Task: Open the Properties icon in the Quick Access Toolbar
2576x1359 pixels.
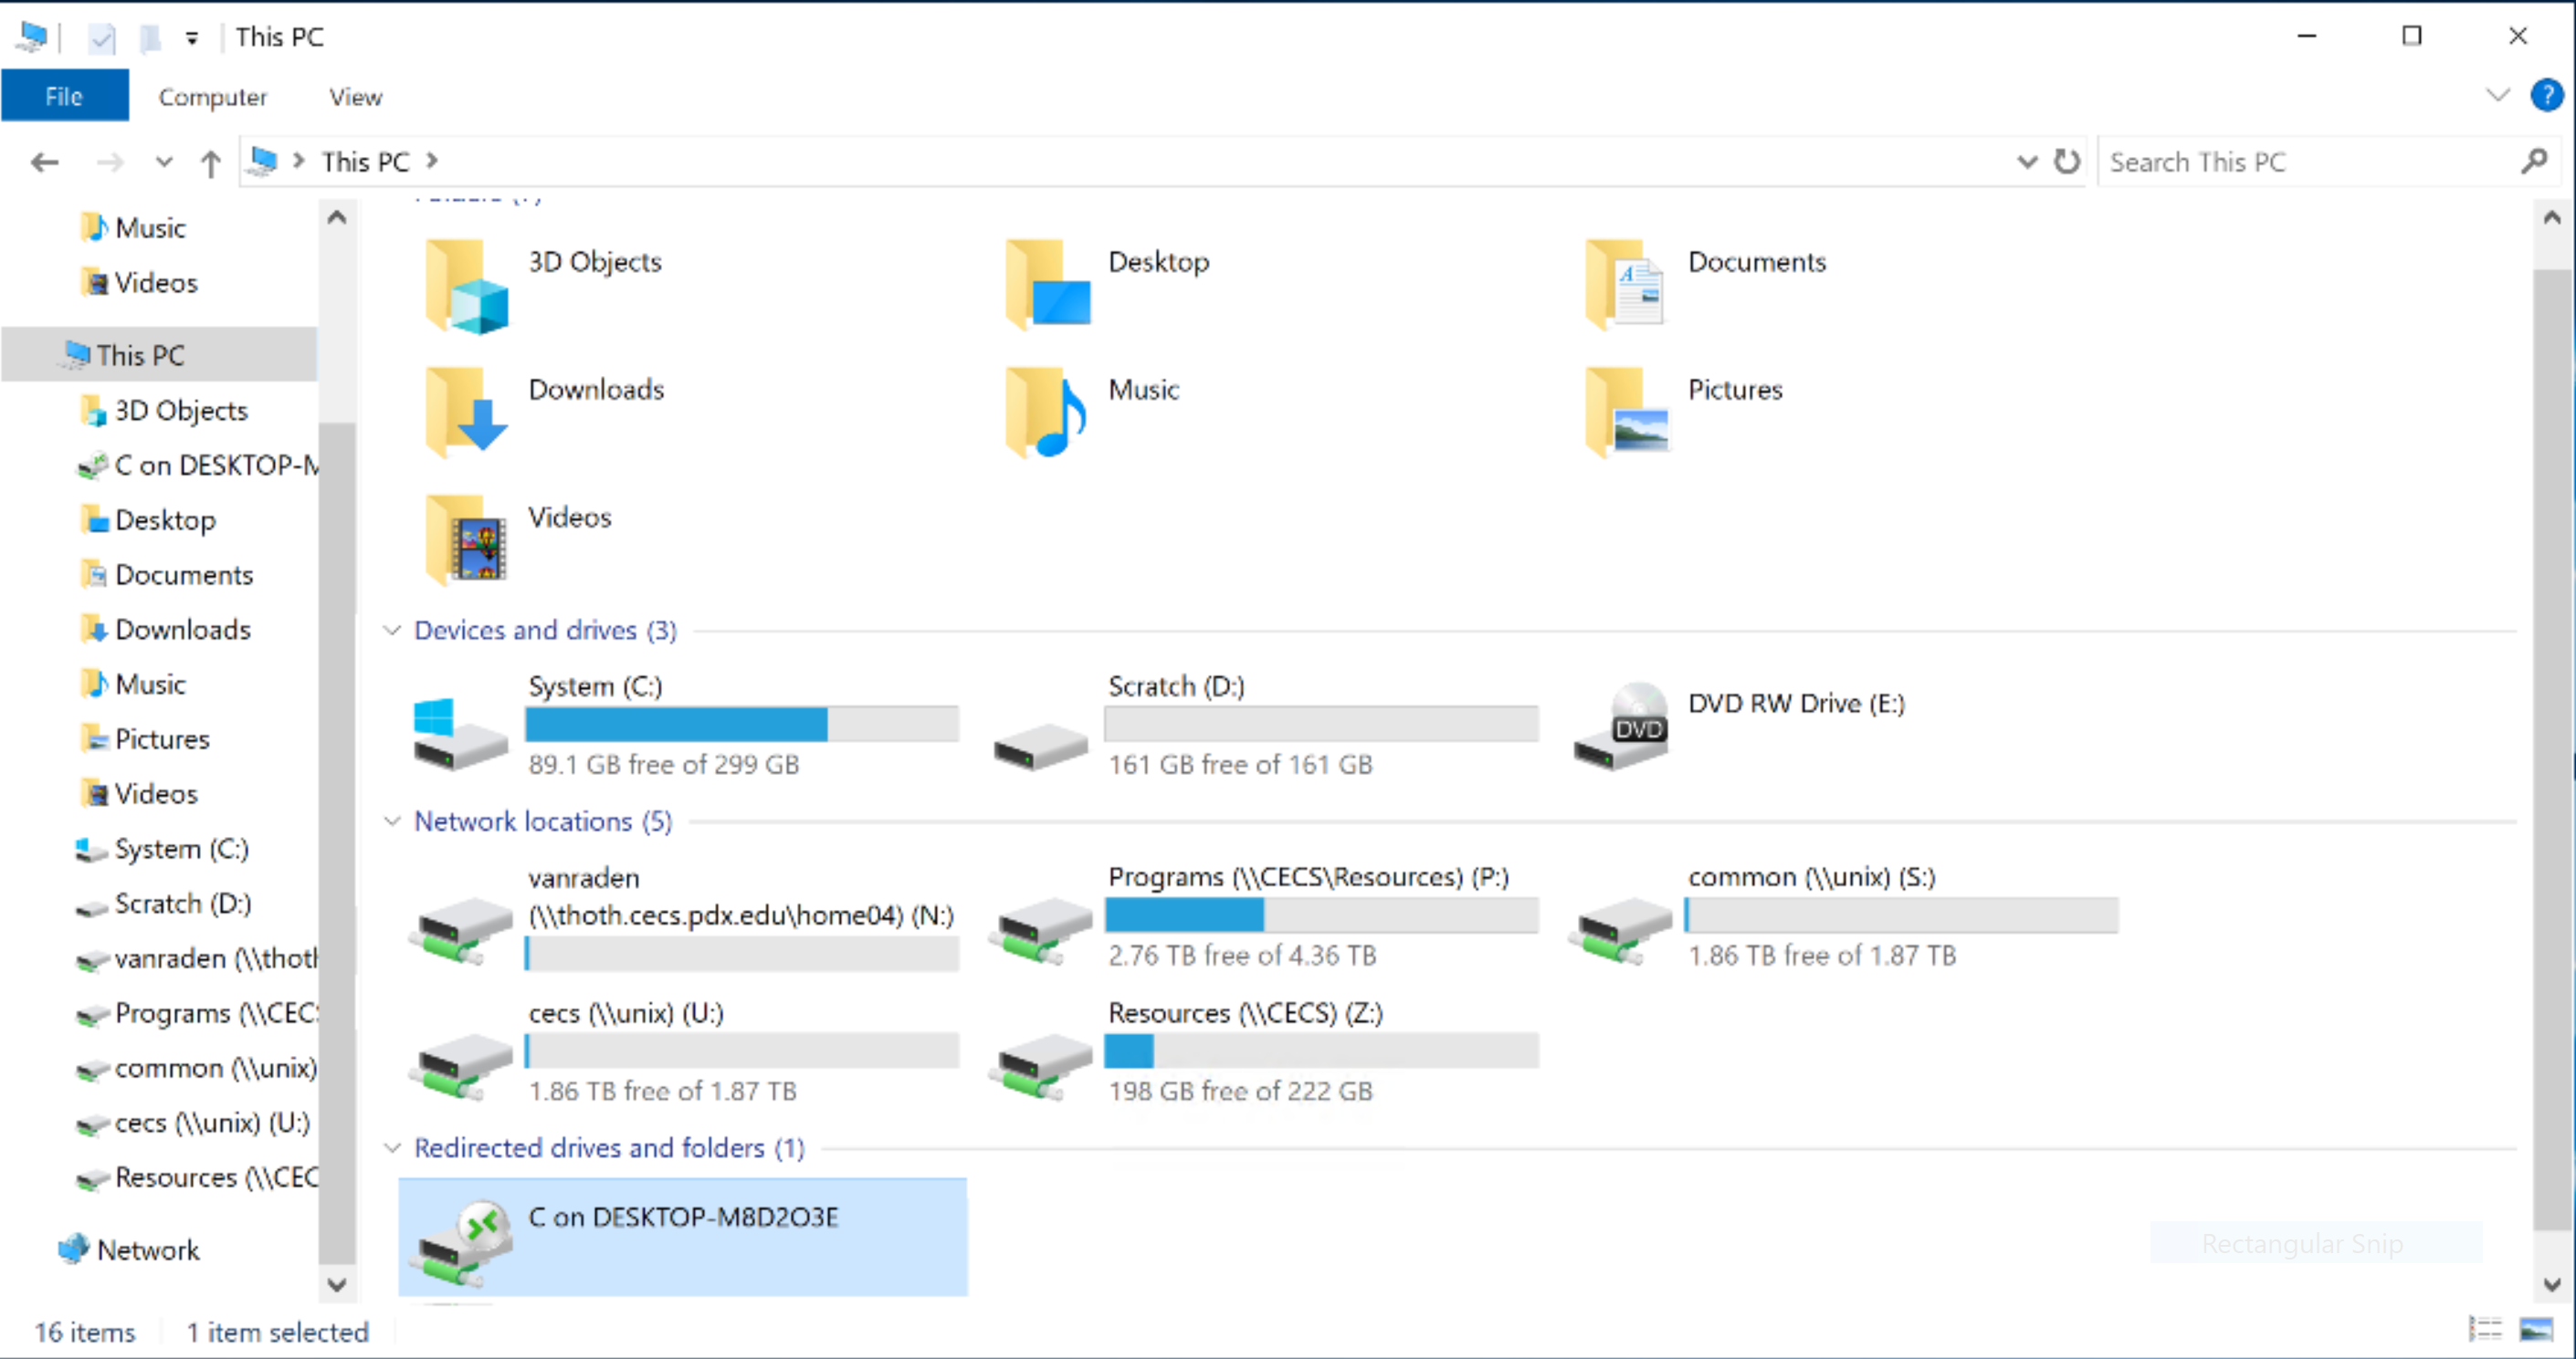Action: point(101,37)
